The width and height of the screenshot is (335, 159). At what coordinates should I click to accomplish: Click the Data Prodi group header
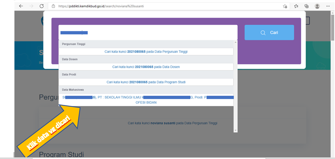coord(146,74)
